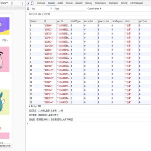Viewport: 151px width, 151px height.
Task: Sort table by the desc column header
Action: click(131, 21)
